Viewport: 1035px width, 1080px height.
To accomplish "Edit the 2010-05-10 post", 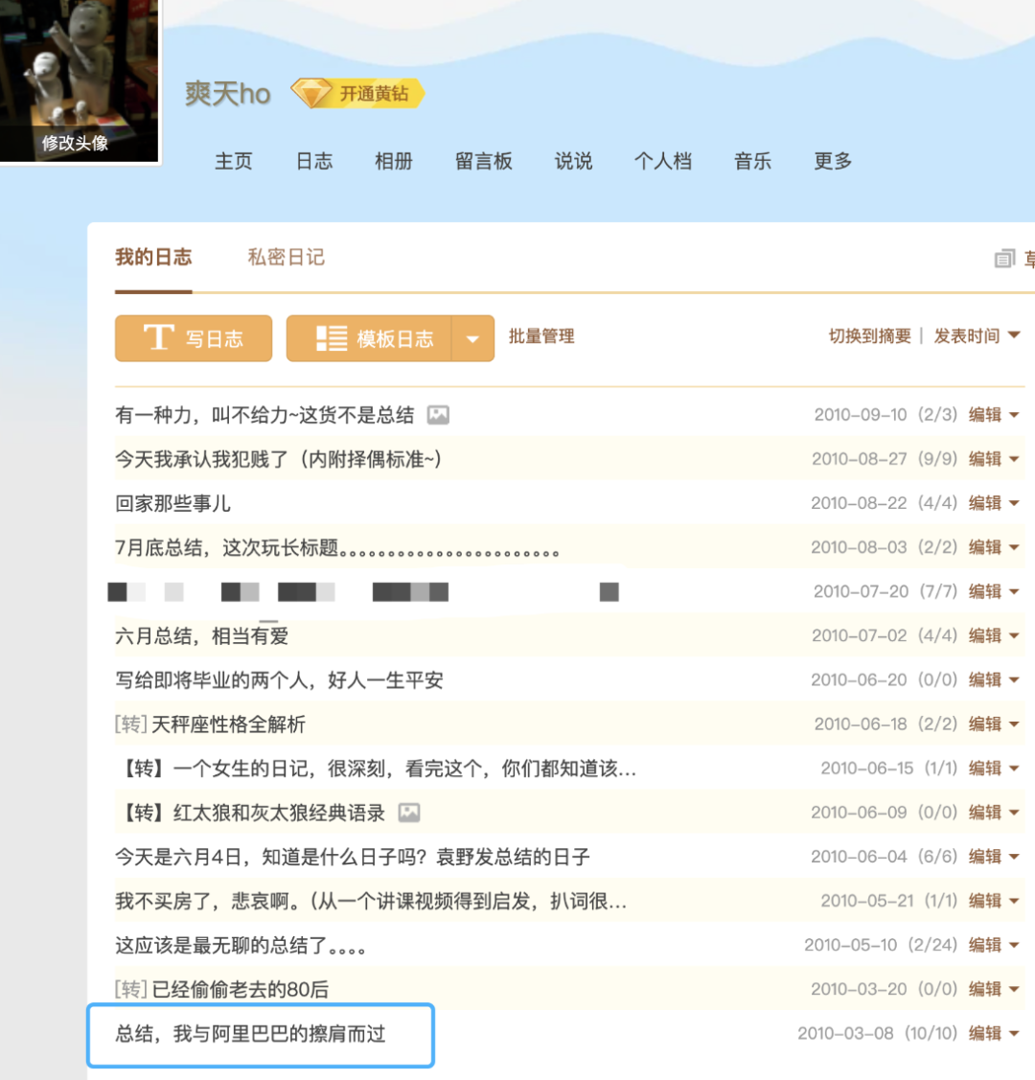I will pos(985,944).
